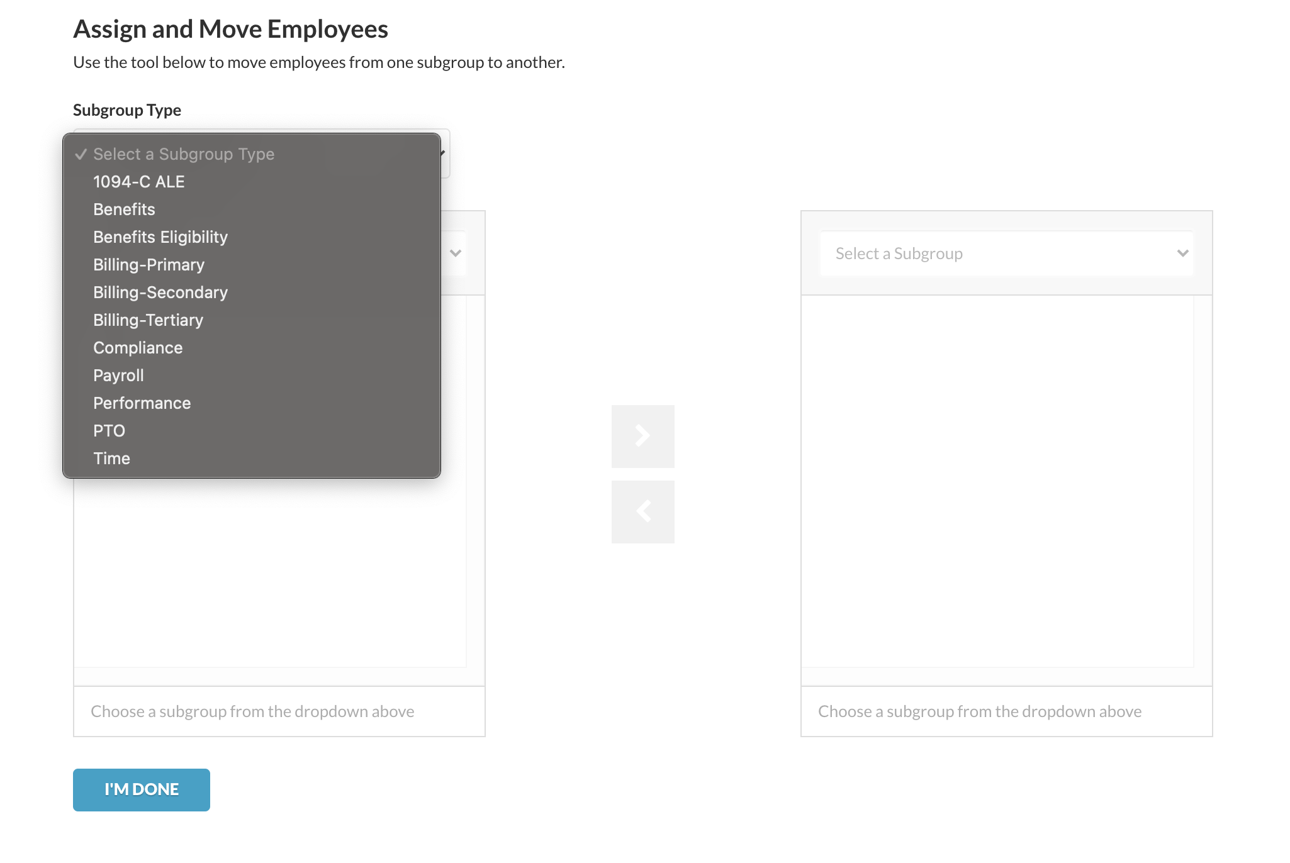Click inside the right employee list box
This screenshot has width=1290, height=863.
(997, 481)
